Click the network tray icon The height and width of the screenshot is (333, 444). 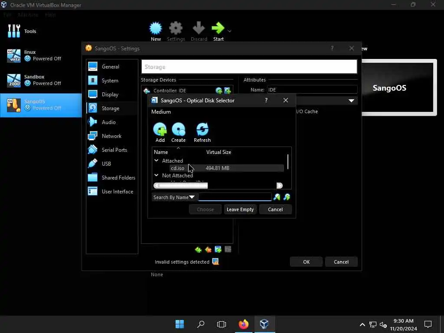372,324
